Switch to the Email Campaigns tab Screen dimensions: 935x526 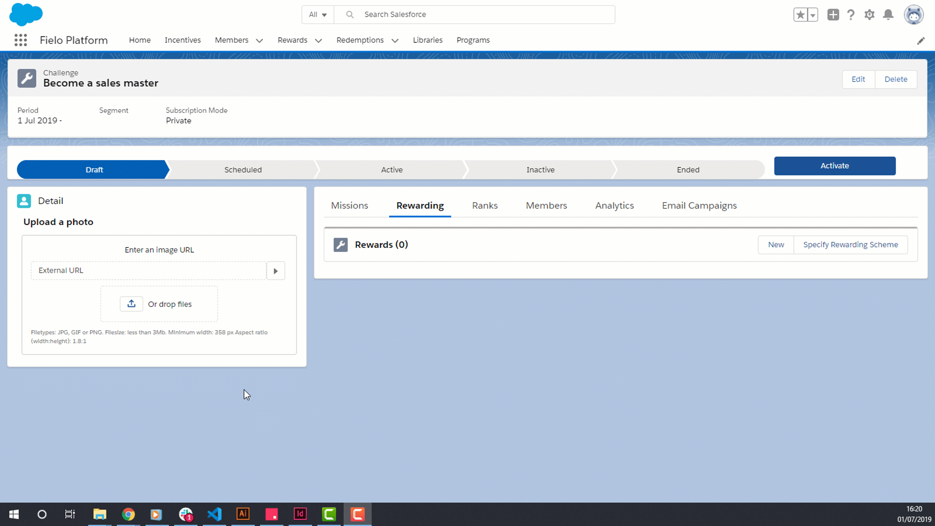(x=699, y=206)
